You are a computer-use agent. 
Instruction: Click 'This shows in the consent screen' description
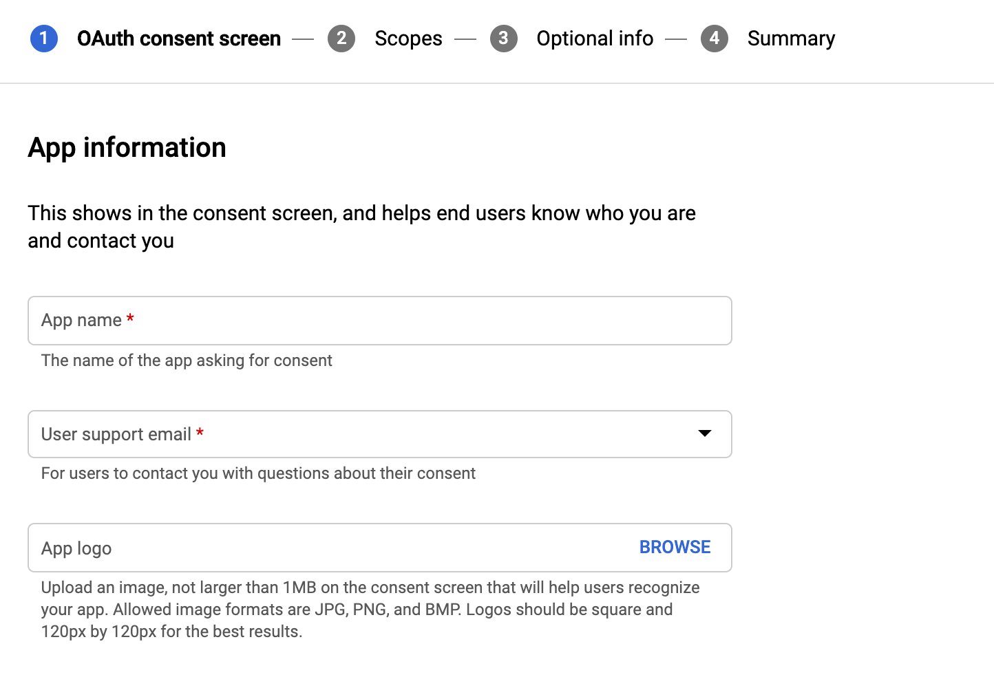(361, 227)
